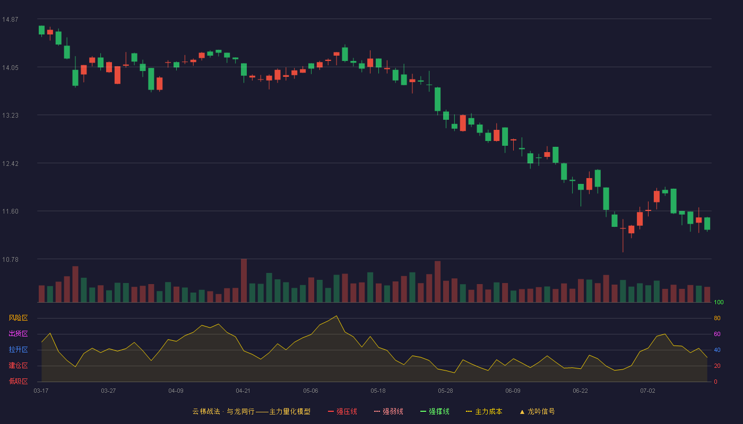Click the 11.60 price axis label
This screenshot has width=743, height=424.
[10, 211]
